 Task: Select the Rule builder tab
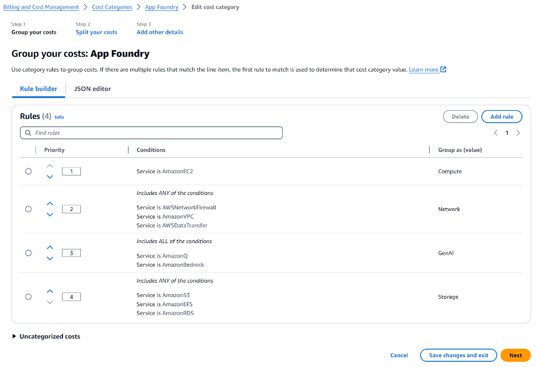pos(38,89)
